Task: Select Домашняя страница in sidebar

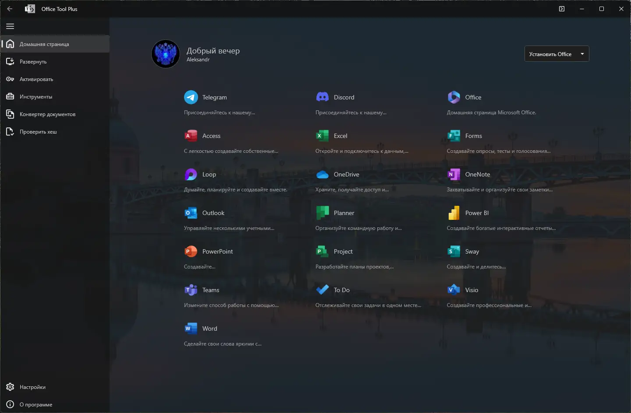Action: tap(55, 44)
